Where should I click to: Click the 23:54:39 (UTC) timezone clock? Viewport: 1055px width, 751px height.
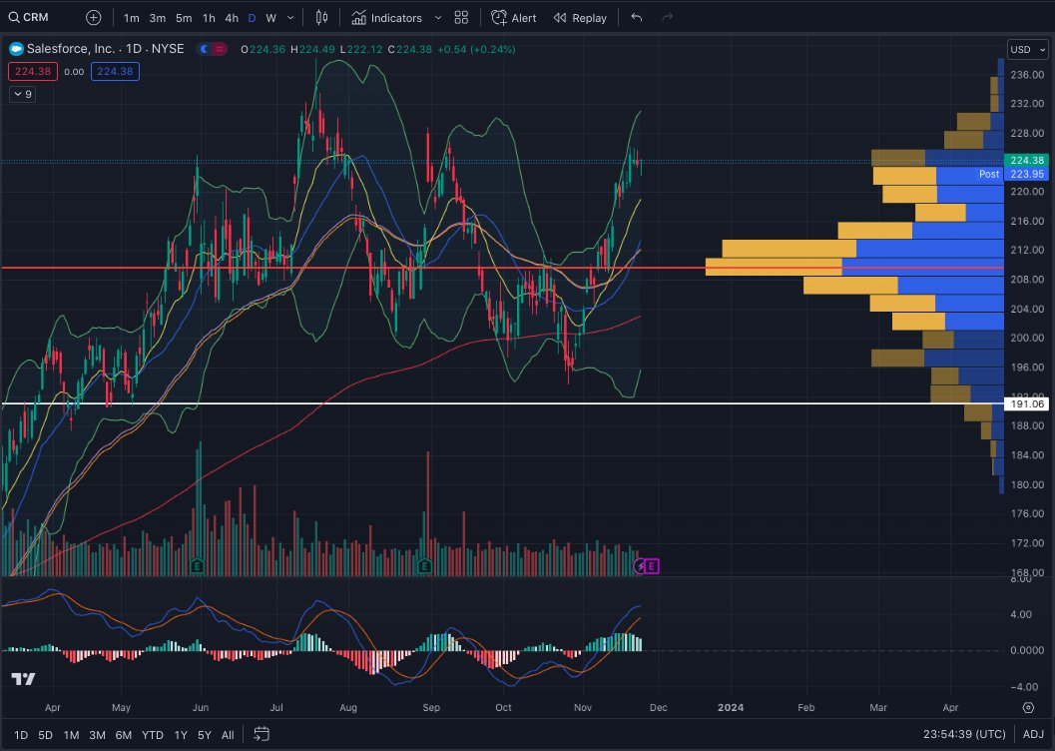point(964,734)
